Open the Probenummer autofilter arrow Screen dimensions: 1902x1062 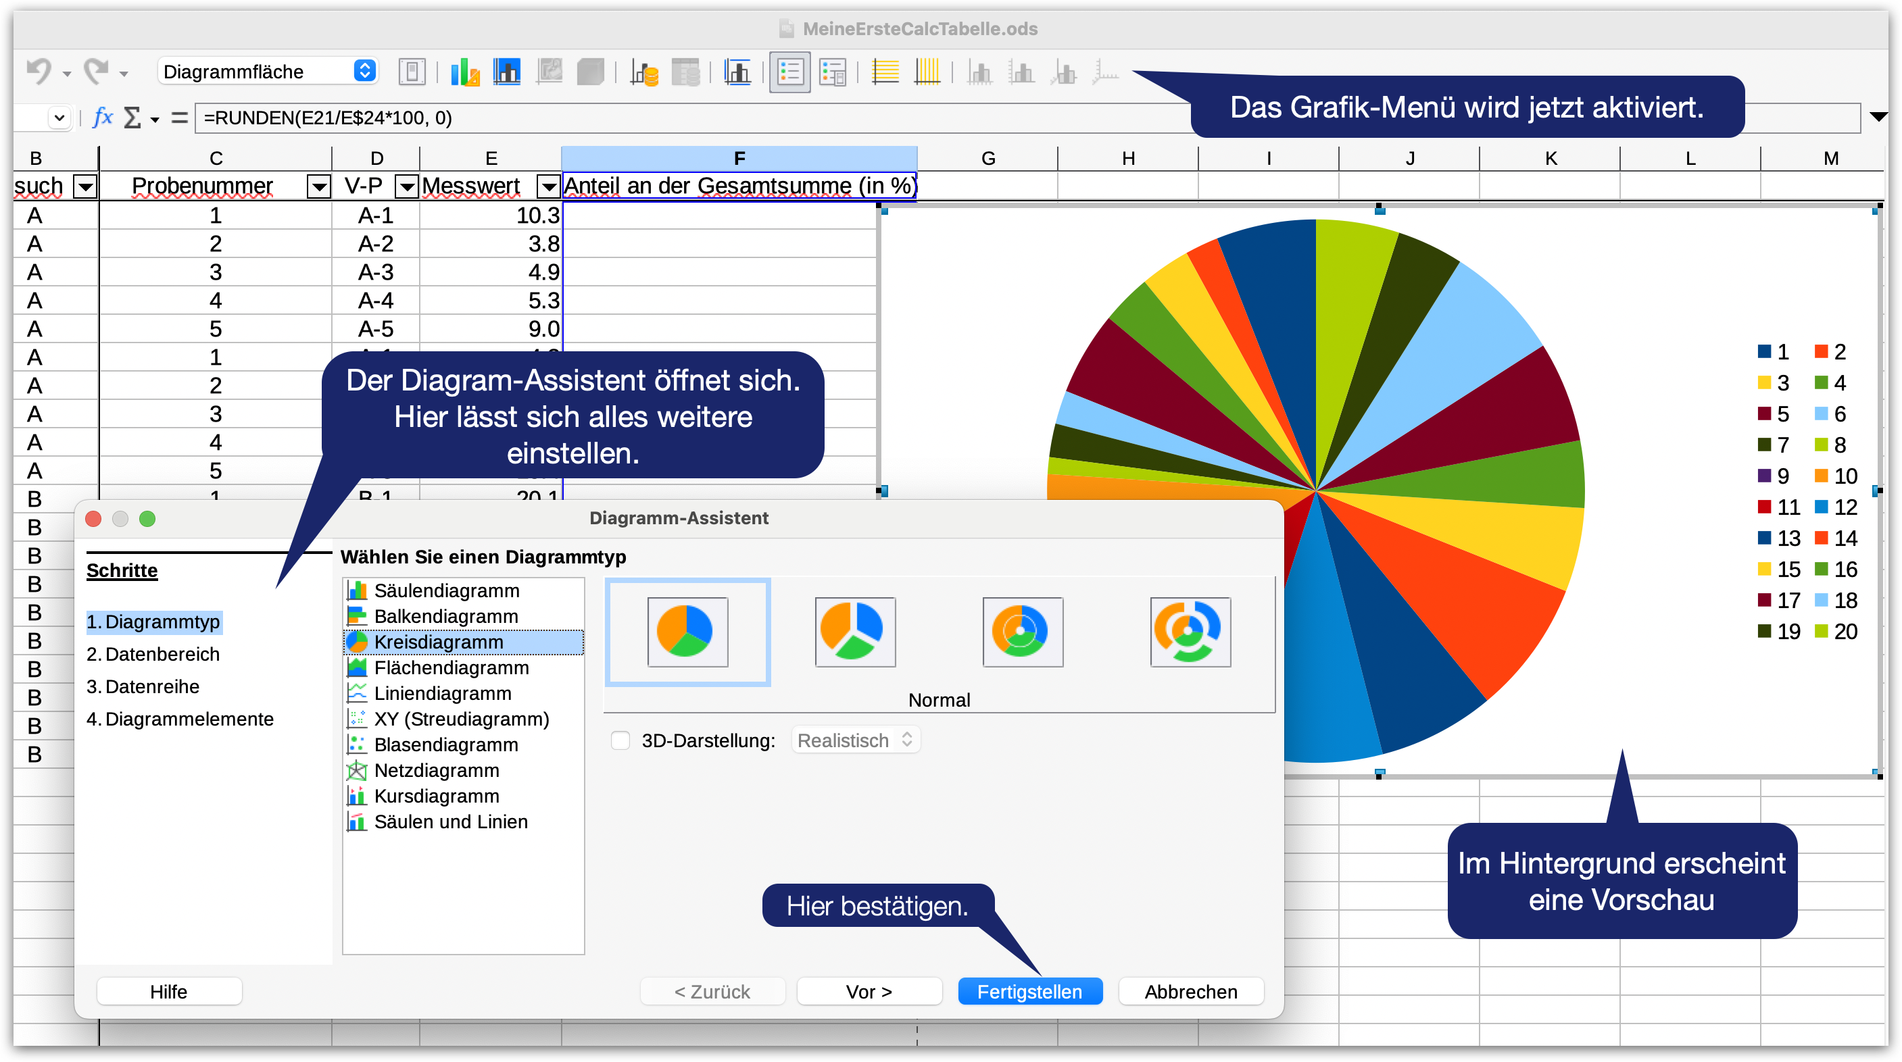point(318,186)
